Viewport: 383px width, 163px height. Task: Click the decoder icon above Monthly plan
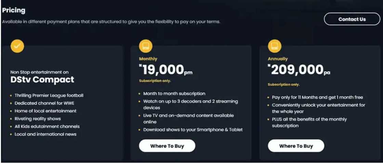[x=146, y=46]
